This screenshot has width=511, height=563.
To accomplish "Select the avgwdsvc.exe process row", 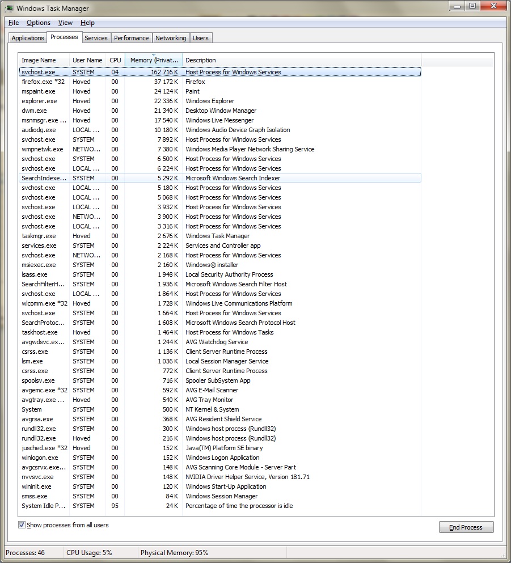I will (x=219, y=342).
